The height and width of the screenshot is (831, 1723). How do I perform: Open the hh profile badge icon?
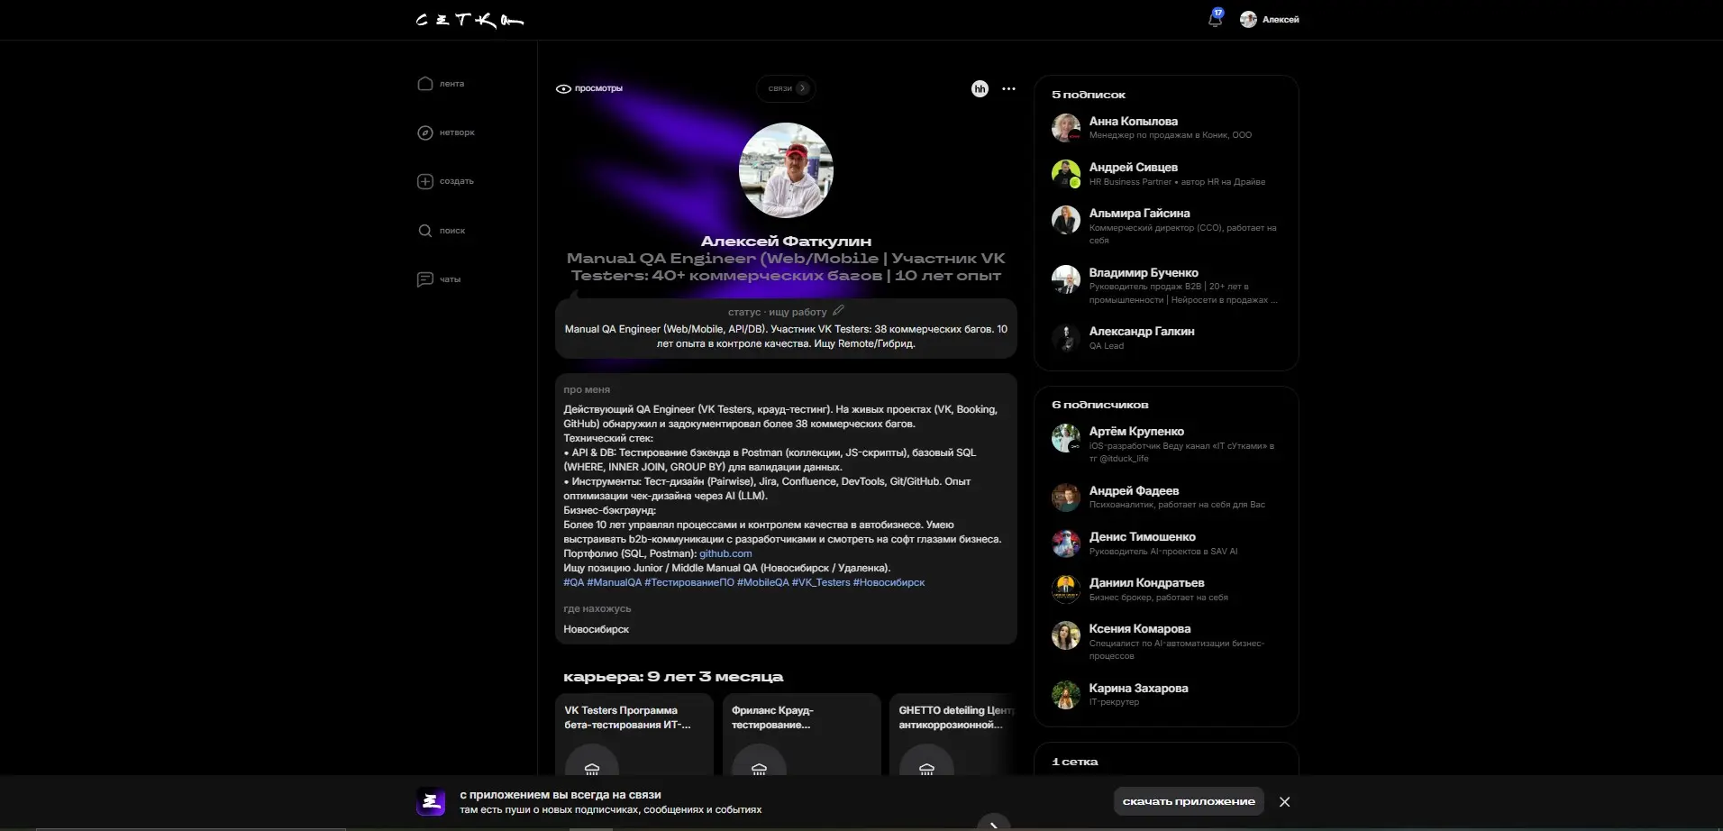(x=980, y=88)
